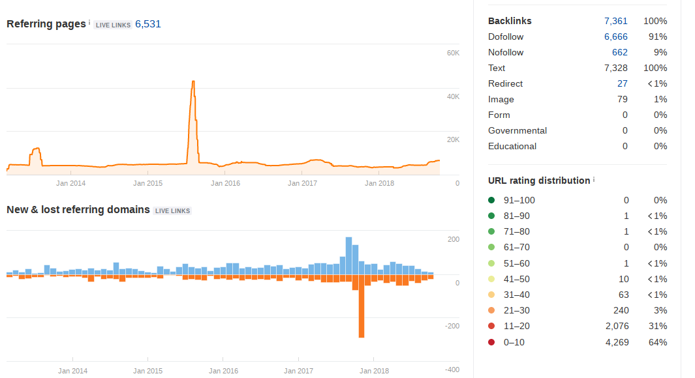Click LIVE LINKS badge beside Referring pages
695x378 pixels.
click(x=113, y=25)
